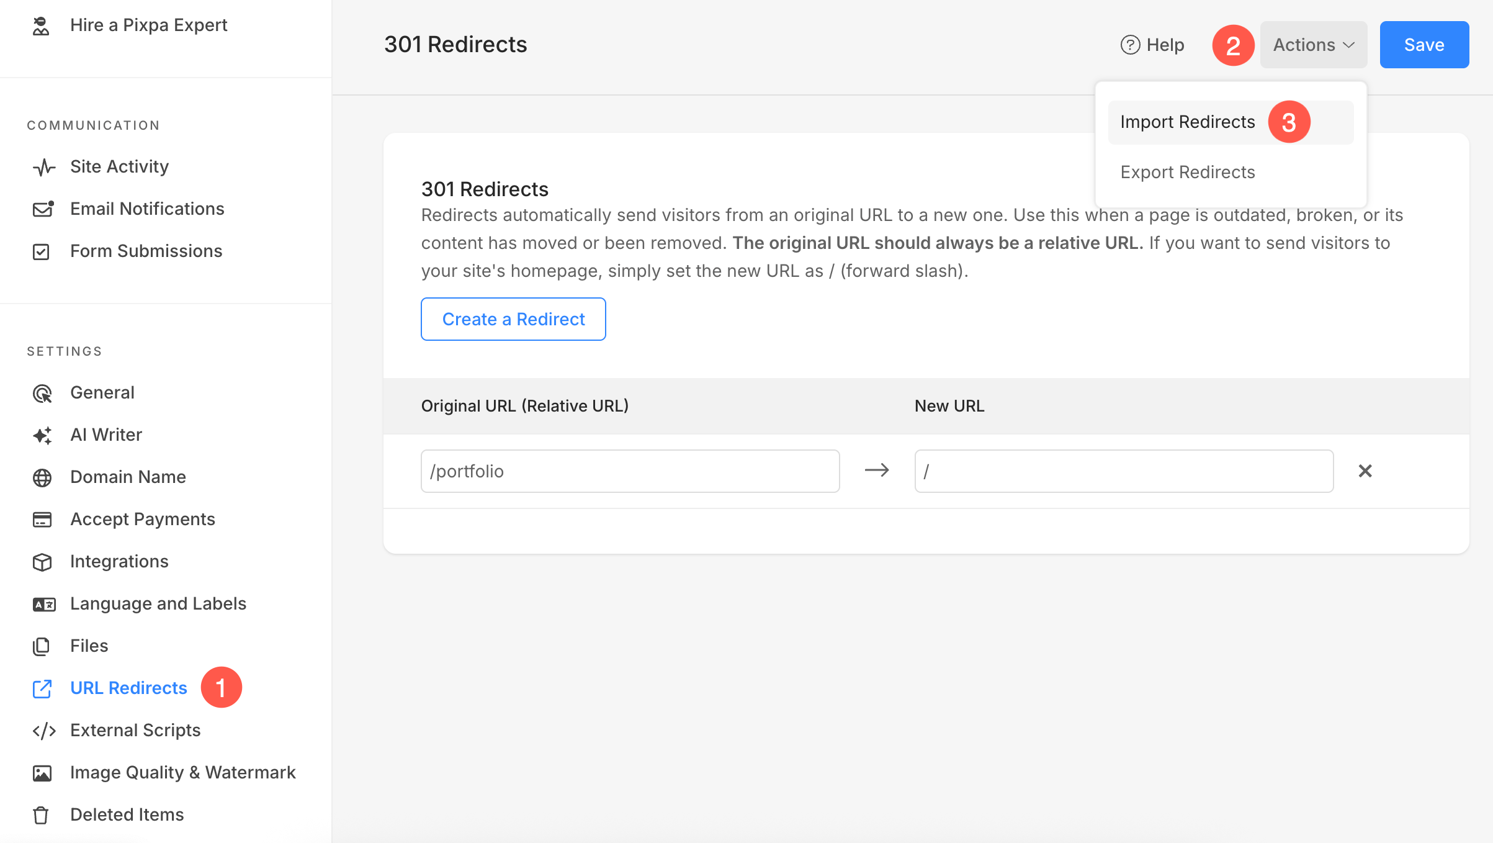Open Email Notifications envelope icon
This screenshot has height=843, width=1493.
43,209
